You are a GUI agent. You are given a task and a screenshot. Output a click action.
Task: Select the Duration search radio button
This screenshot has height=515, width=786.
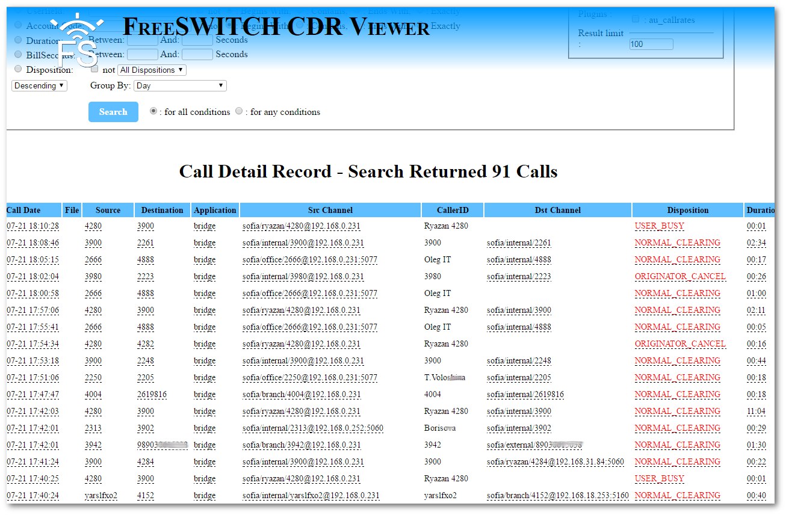tap(18, 40)
